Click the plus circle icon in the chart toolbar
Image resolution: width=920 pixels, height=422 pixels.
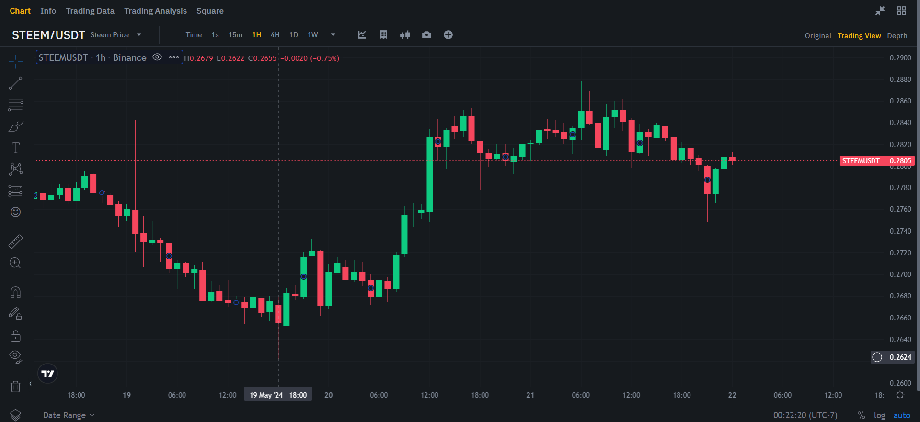(x=448, y=35)
